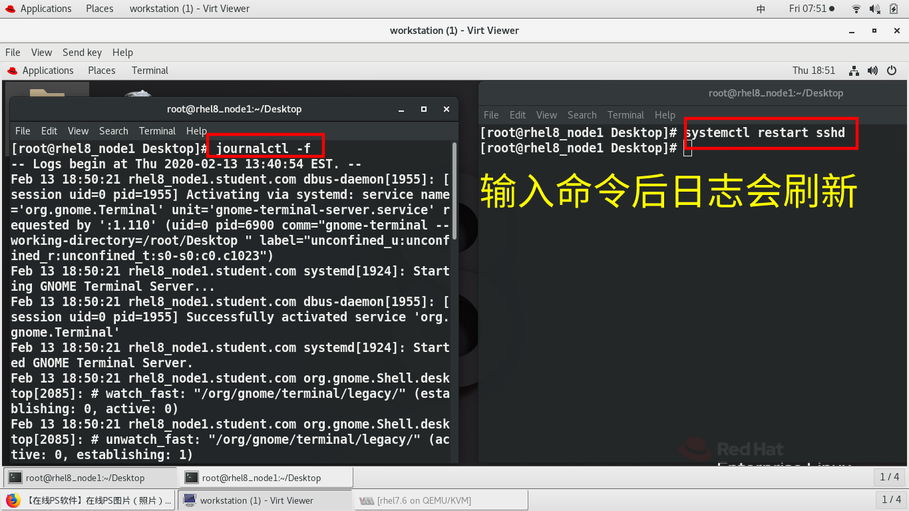Open the Virt Viewer Help menu

[122, 52]
